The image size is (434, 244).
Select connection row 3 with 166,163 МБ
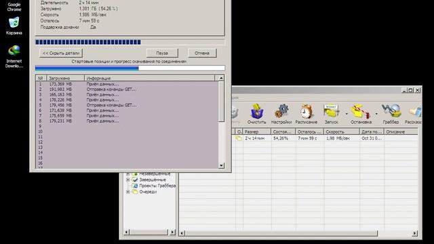click(x=127, y=95)
